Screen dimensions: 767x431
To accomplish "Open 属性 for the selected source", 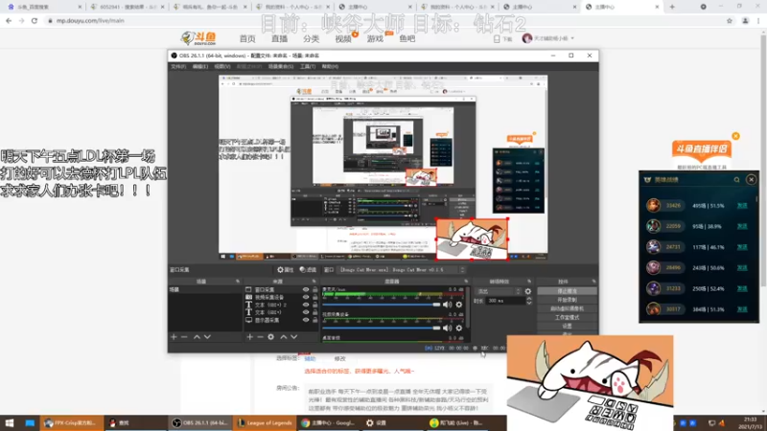I will (x=285, y=270).
